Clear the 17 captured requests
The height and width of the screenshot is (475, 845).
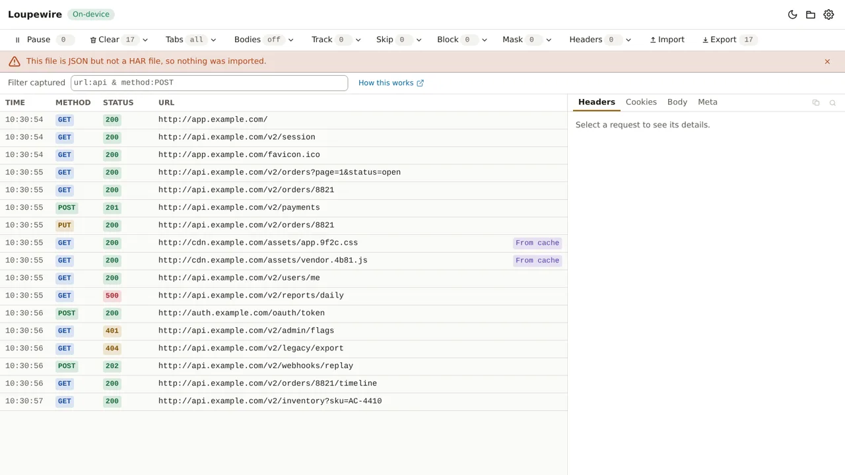coord(113,40)
